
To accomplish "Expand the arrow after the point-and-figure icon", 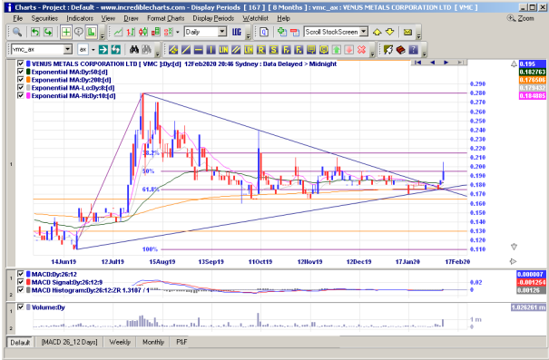I will (178, 32).
